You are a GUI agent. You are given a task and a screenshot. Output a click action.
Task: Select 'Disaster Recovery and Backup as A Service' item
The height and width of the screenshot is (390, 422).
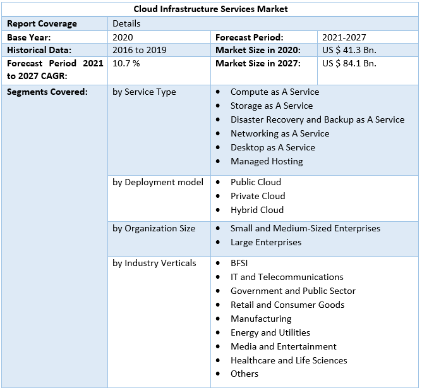(x=317, y=119)
